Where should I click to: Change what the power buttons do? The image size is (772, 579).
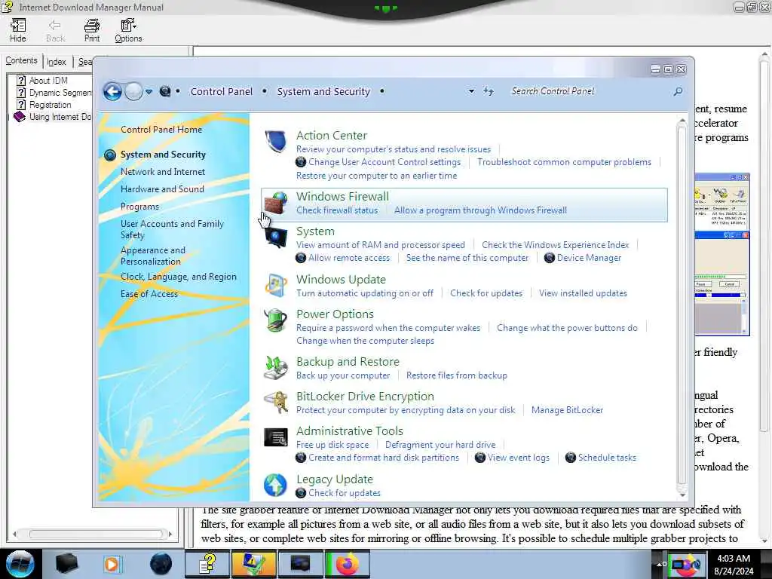tap(567, 328)
